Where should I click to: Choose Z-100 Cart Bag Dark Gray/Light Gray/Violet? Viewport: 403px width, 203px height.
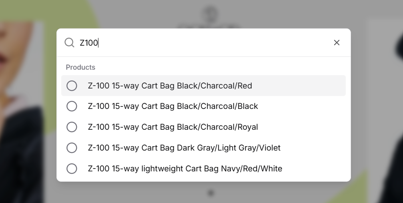[184, 148]
